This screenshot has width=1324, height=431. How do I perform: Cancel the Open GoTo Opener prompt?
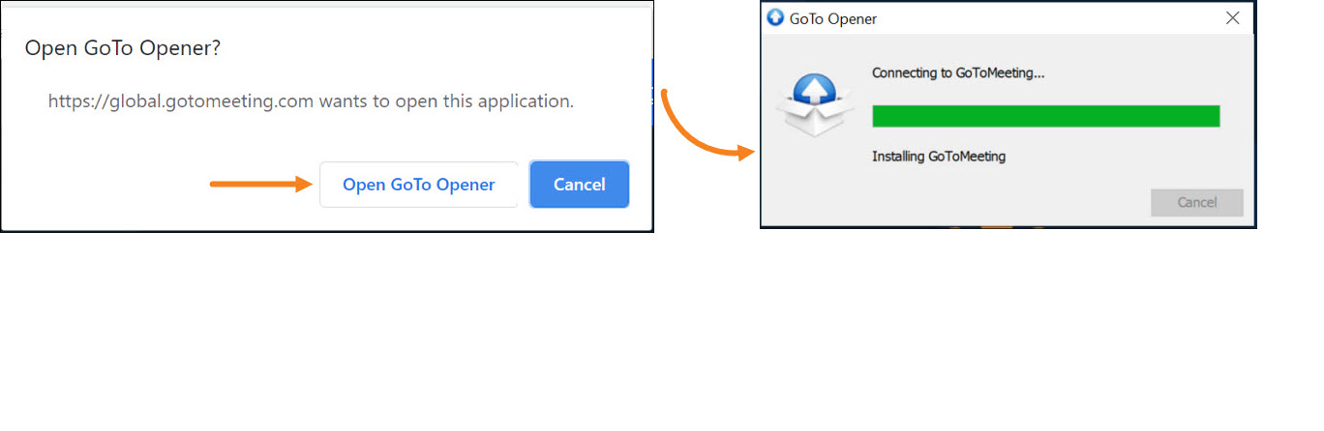coord(580,185)
